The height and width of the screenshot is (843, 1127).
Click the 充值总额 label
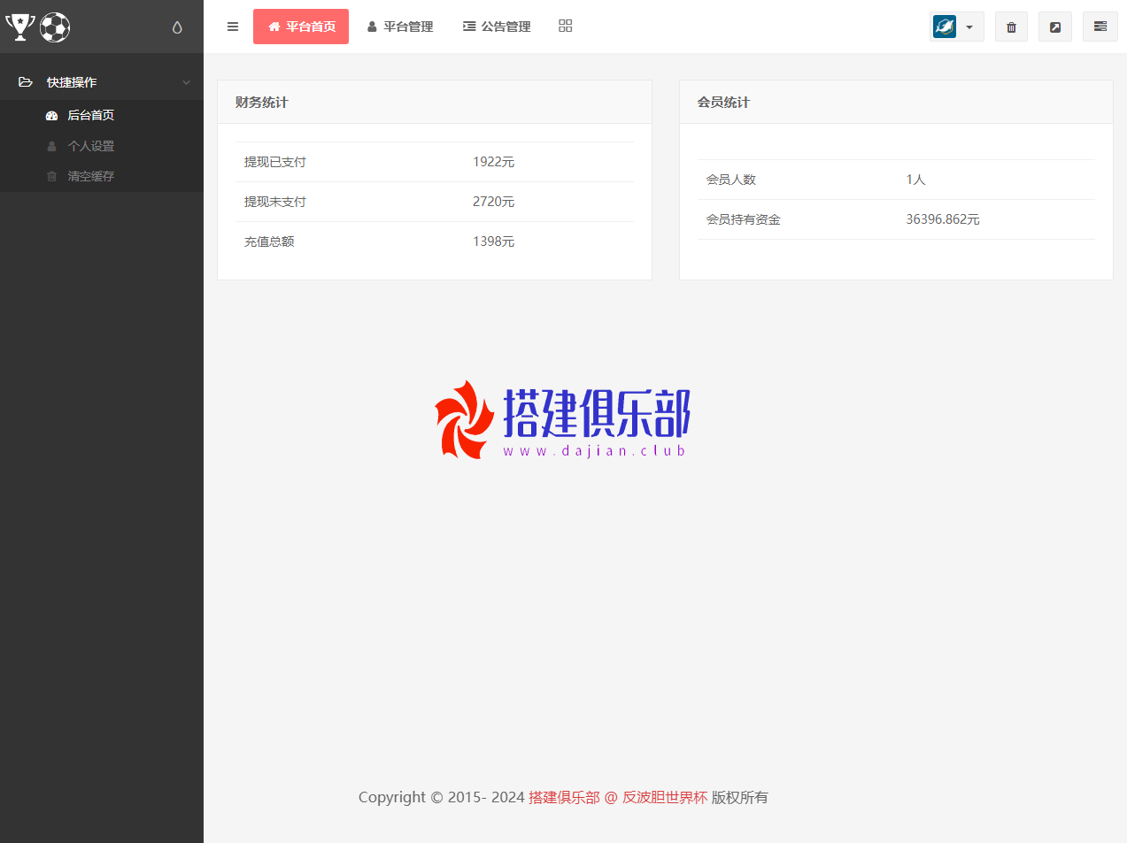point(269,241)
